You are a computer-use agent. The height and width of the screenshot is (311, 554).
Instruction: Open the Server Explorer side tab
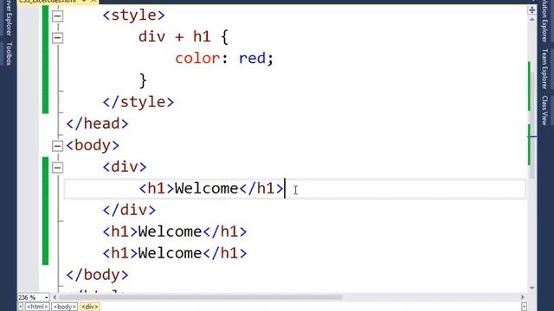(x=9, y=17)
